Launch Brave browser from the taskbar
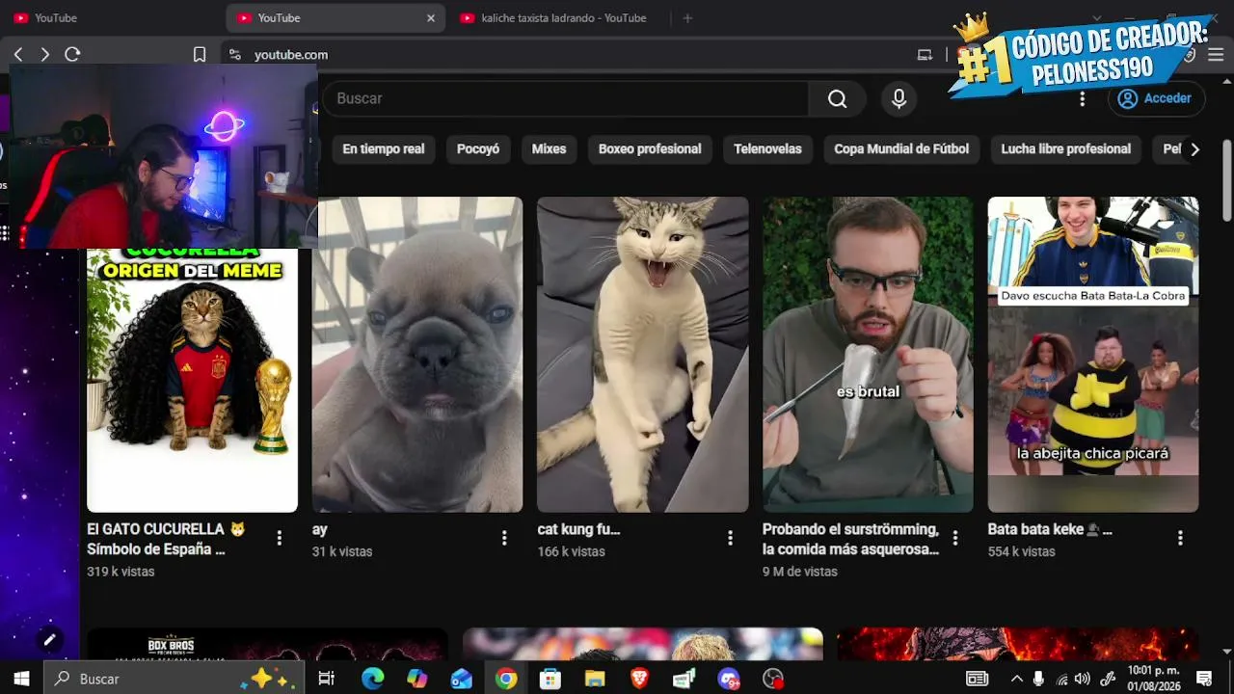 point(639,679)
